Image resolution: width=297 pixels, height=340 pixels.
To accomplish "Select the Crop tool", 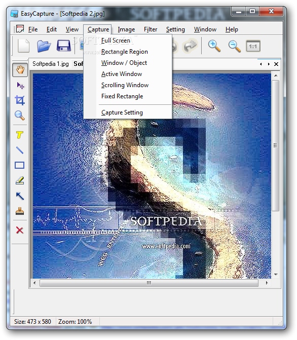I will (20, 100).
